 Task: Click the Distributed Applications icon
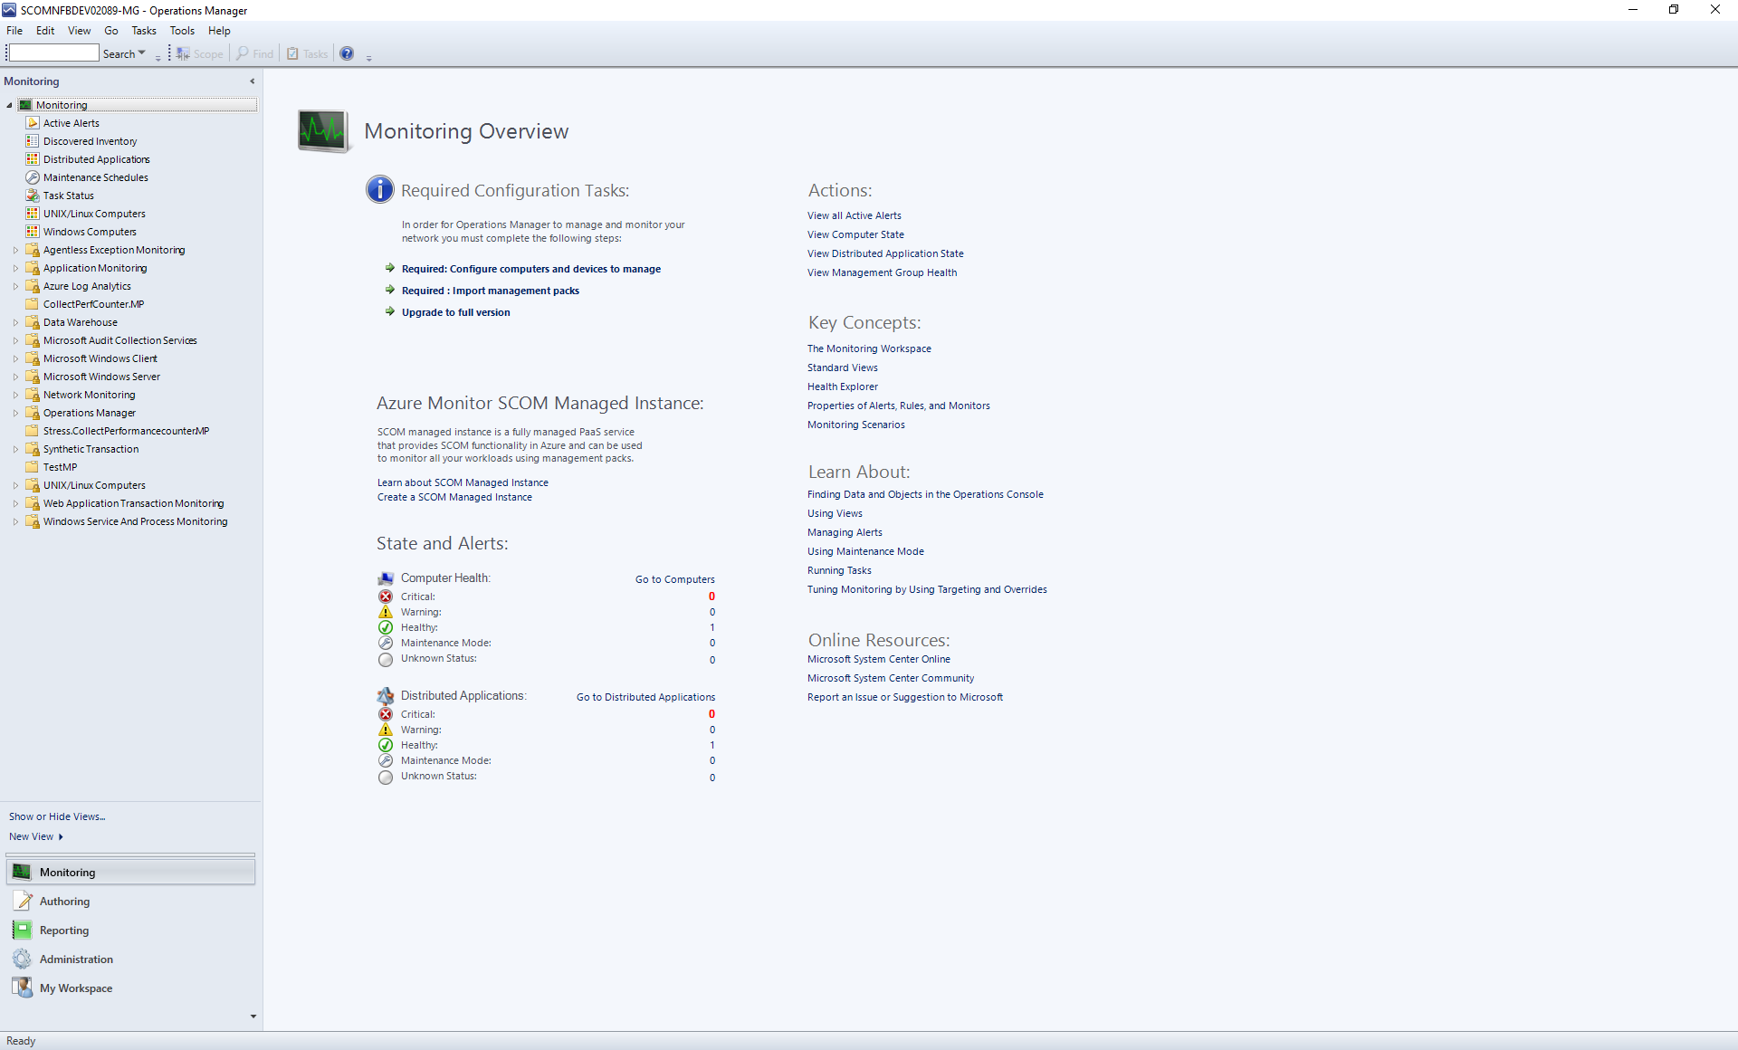(33, 159)
